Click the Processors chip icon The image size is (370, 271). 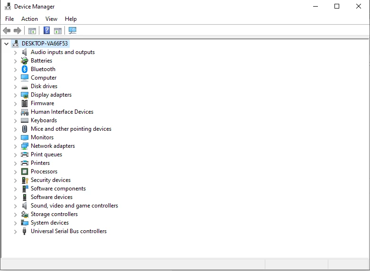click(25, 172)
